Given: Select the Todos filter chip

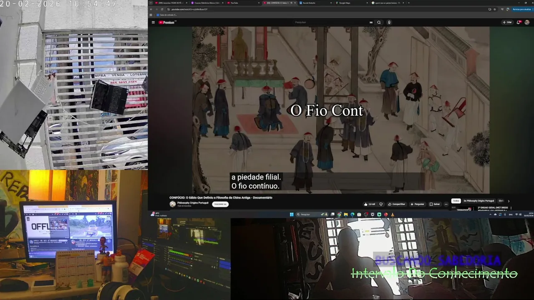Looking at the screenshot, I should 456,201.
